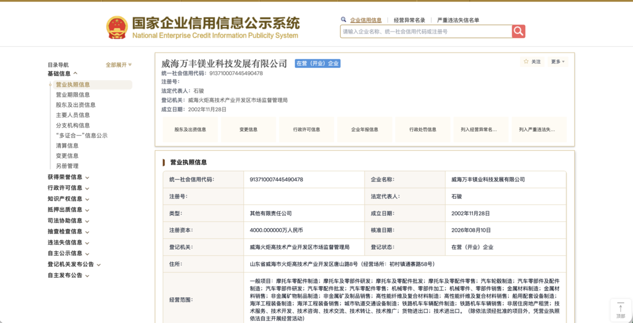
Task: Expand the 违法失信信息 section
Action: pyautogui.click(x=68, y=242)
